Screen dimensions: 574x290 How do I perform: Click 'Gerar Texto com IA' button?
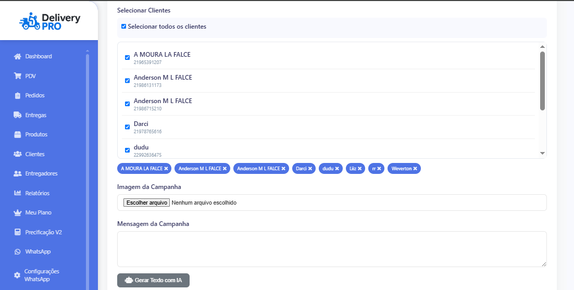coord(153,280)
